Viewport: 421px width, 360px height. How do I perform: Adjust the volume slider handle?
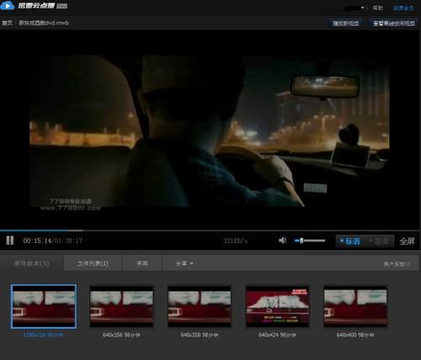pos(301,241)
